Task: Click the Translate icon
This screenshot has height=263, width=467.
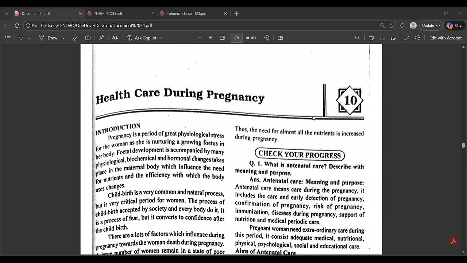Action: pos(115,38)
